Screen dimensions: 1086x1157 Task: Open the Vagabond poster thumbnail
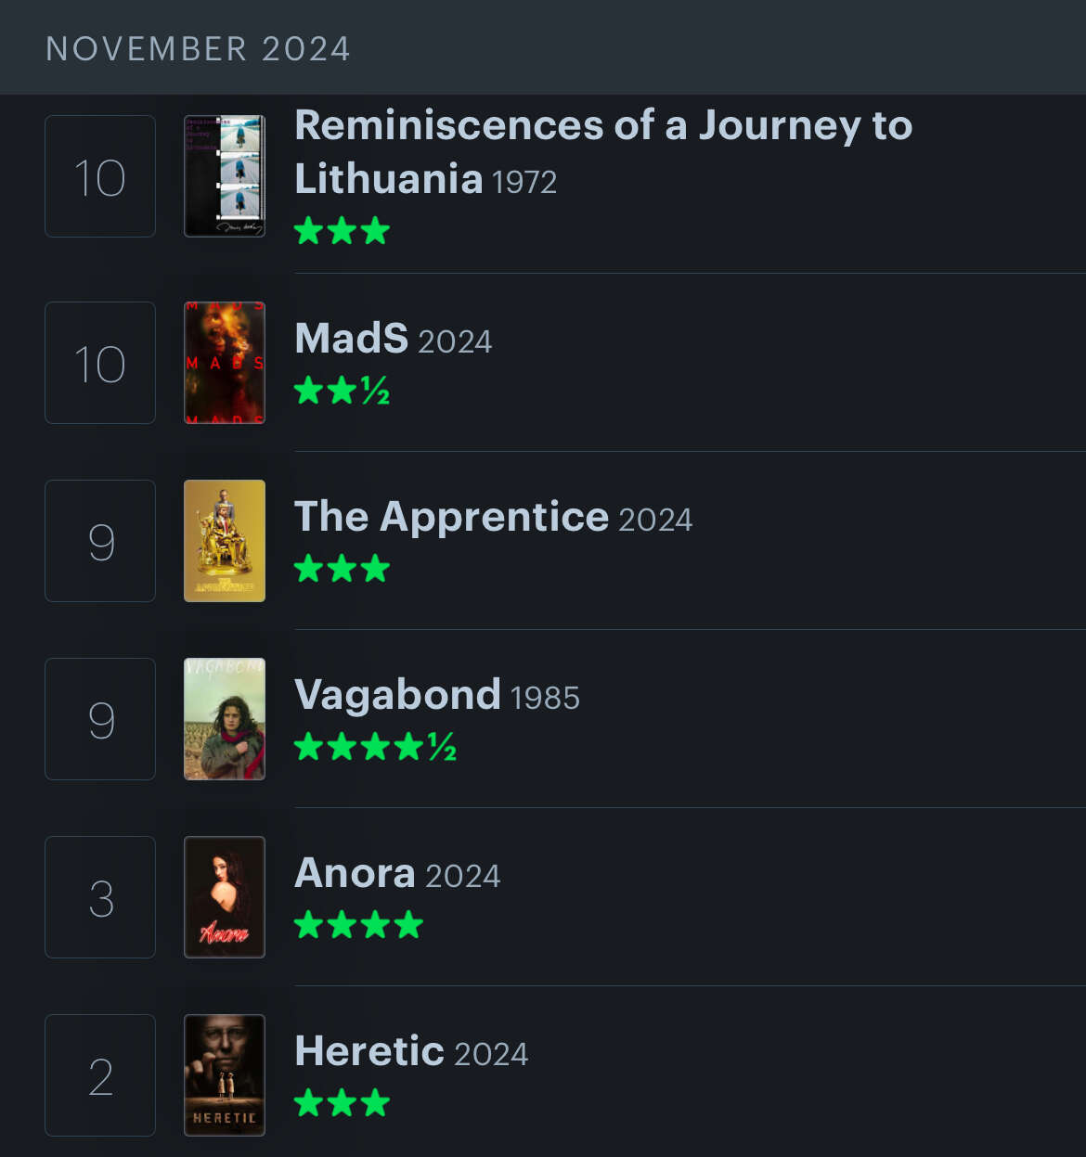[x=225, y=719]
